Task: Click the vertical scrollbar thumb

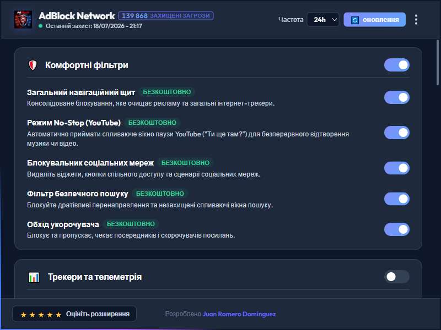Action: coord(437,62)
